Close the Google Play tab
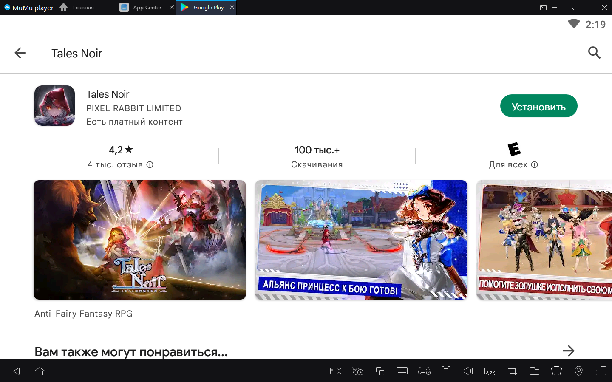 point(232,8)
